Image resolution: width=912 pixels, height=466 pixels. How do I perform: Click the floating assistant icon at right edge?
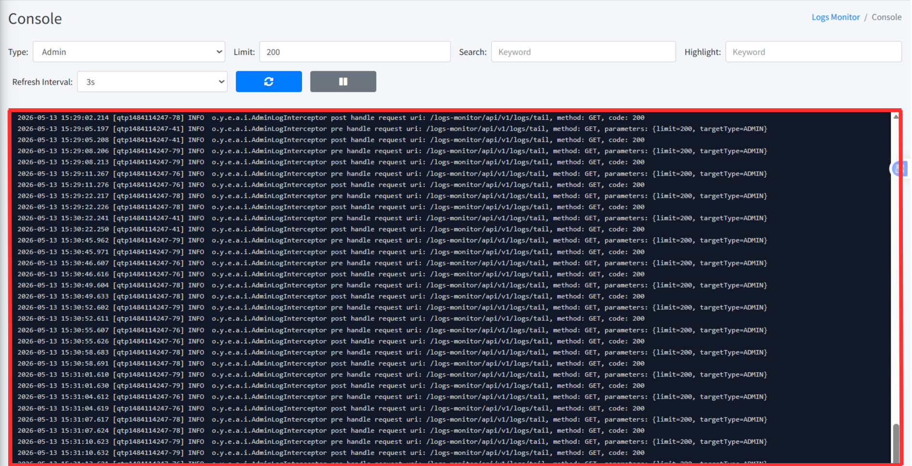tap(899, 169)
